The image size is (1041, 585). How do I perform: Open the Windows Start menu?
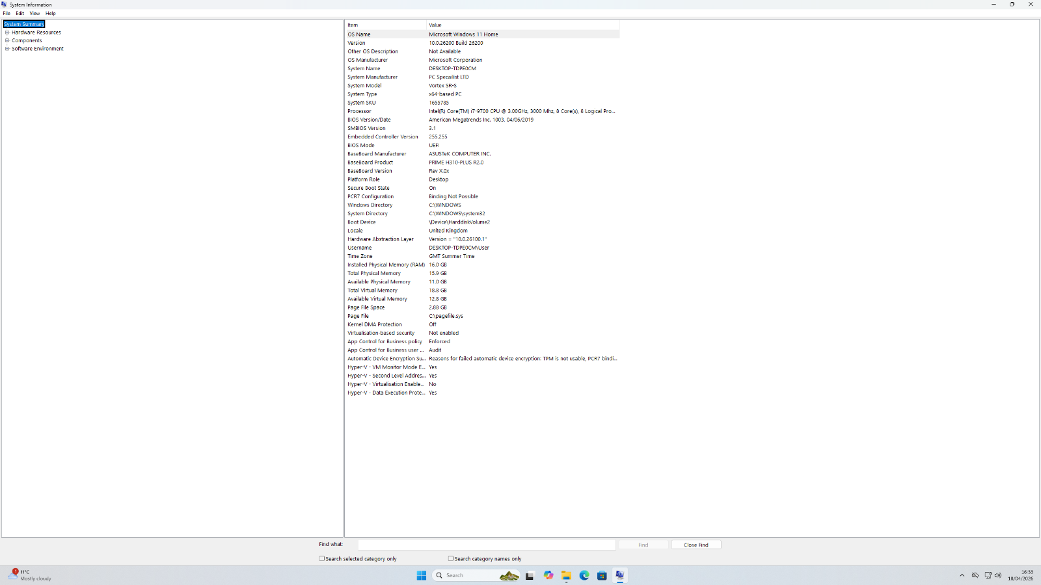pyautogui.click(x=422, y=575)
